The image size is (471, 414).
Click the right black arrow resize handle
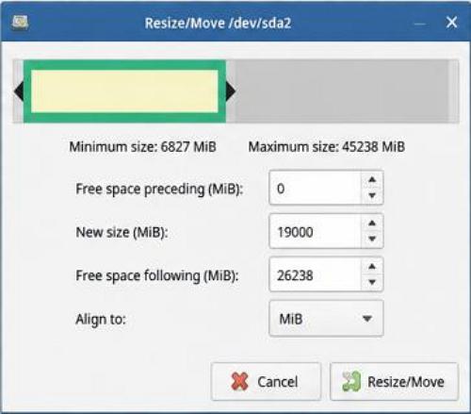tap(231, 91)
